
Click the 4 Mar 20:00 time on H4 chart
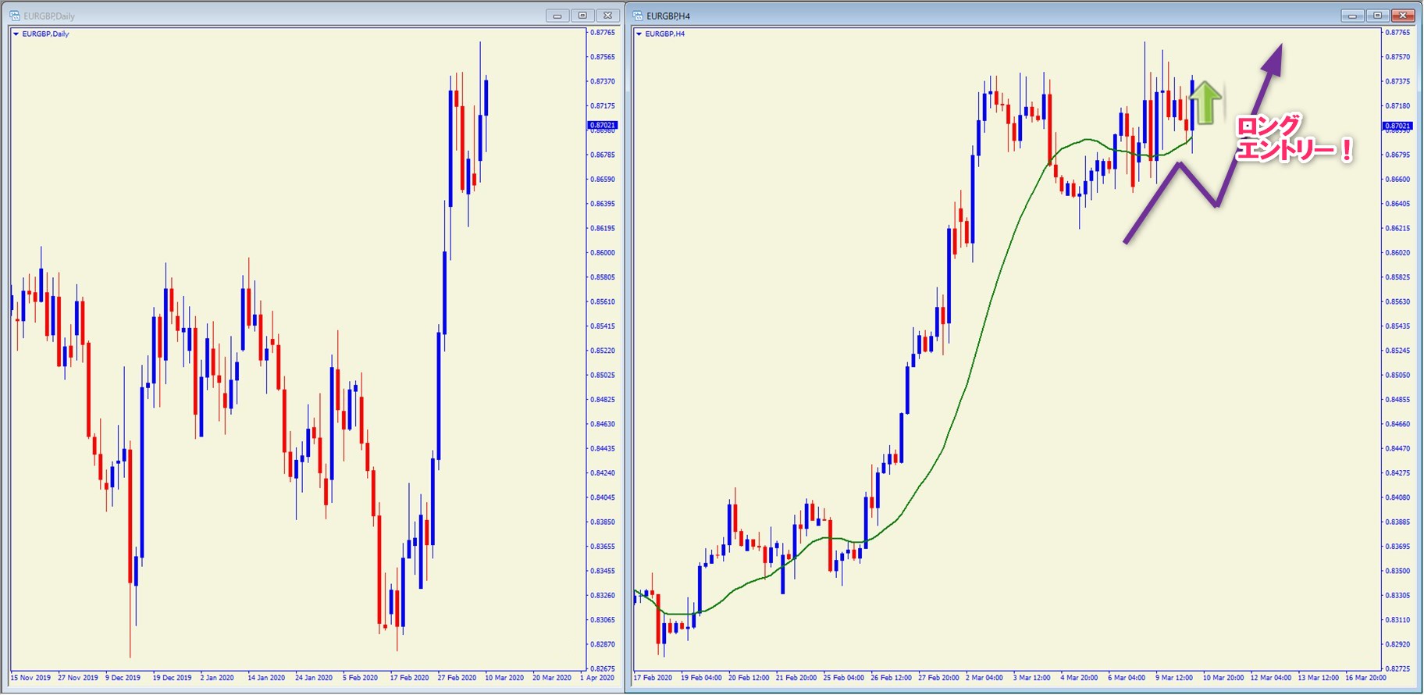(x=1079, y=678)
